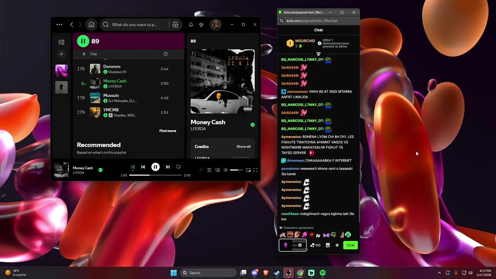Open Steam from the taskbar
Image resolution: width=496 pixels, height=279 pixels.
(x=277, y=273)
